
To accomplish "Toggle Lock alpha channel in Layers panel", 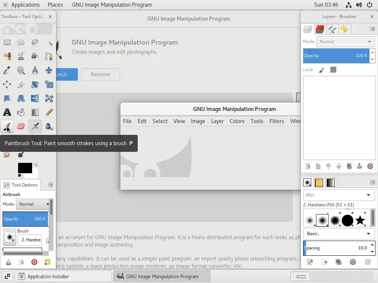I will (333, 70).
